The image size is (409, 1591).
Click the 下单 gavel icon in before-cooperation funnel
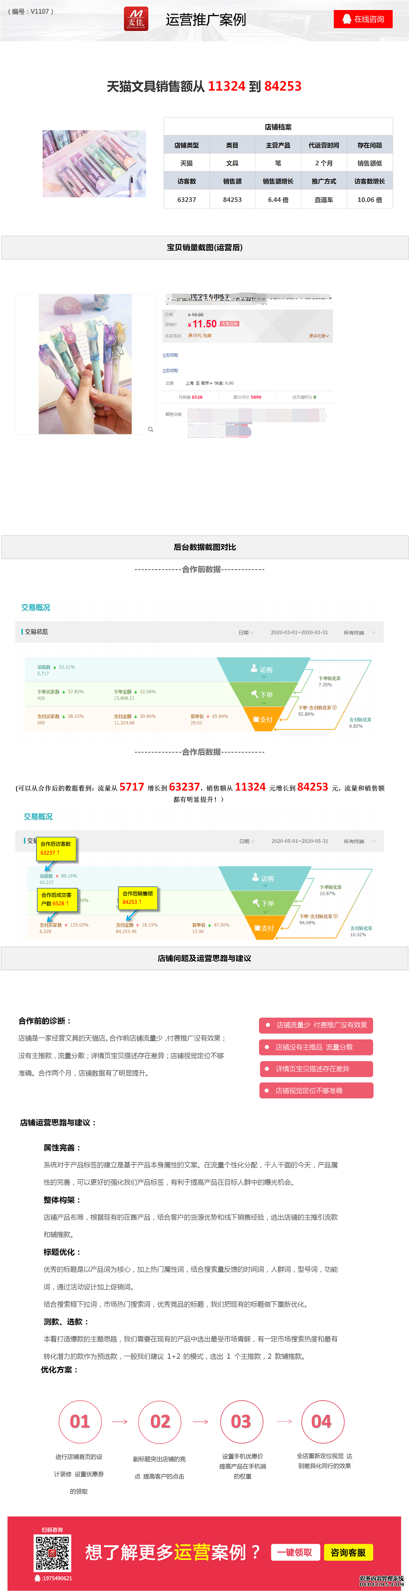point(254,694)
